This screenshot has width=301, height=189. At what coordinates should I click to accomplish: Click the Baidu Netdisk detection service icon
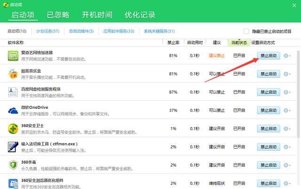pyautogui.click(x=13, y=92)
